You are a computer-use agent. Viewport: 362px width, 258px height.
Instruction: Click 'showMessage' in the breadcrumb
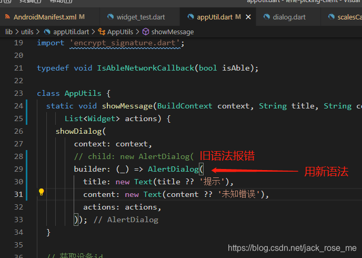point(173,32)
